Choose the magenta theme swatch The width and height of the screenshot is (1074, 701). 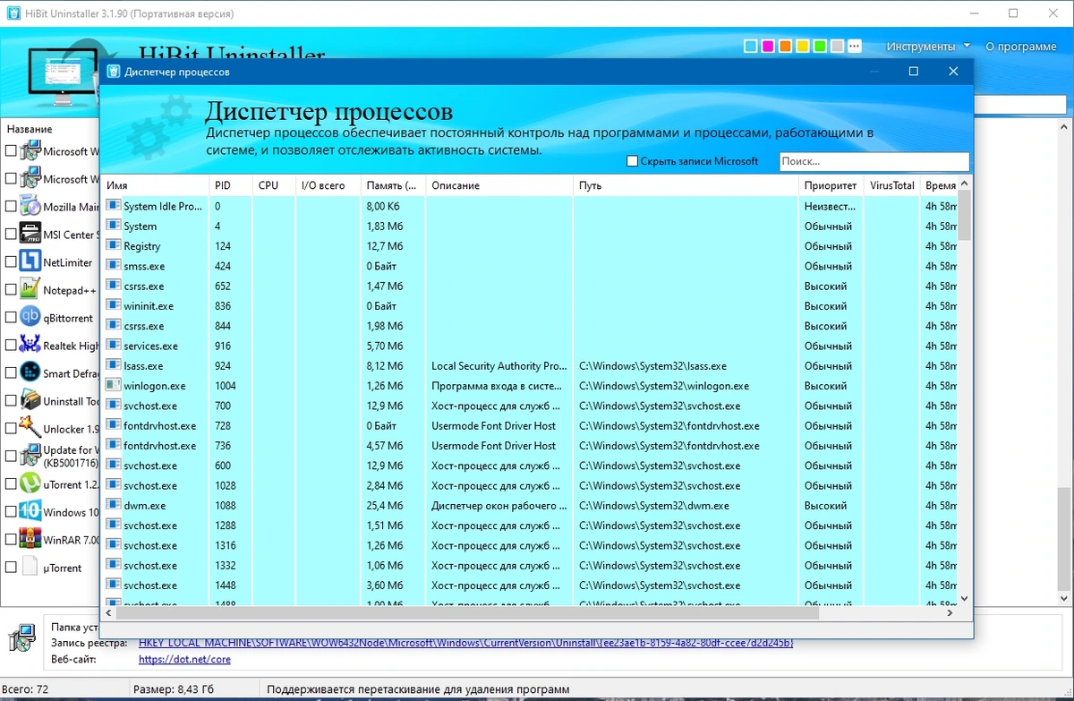[x=768, y=47]
